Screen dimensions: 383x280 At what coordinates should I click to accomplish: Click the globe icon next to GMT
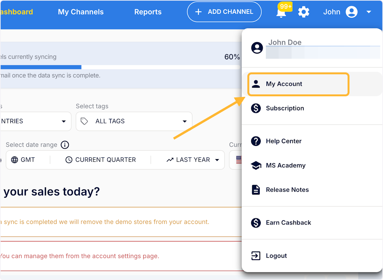tap(14, 160)
